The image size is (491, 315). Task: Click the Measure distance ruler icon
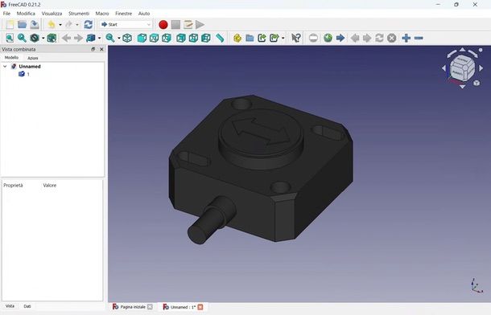(x=220, y=38)
